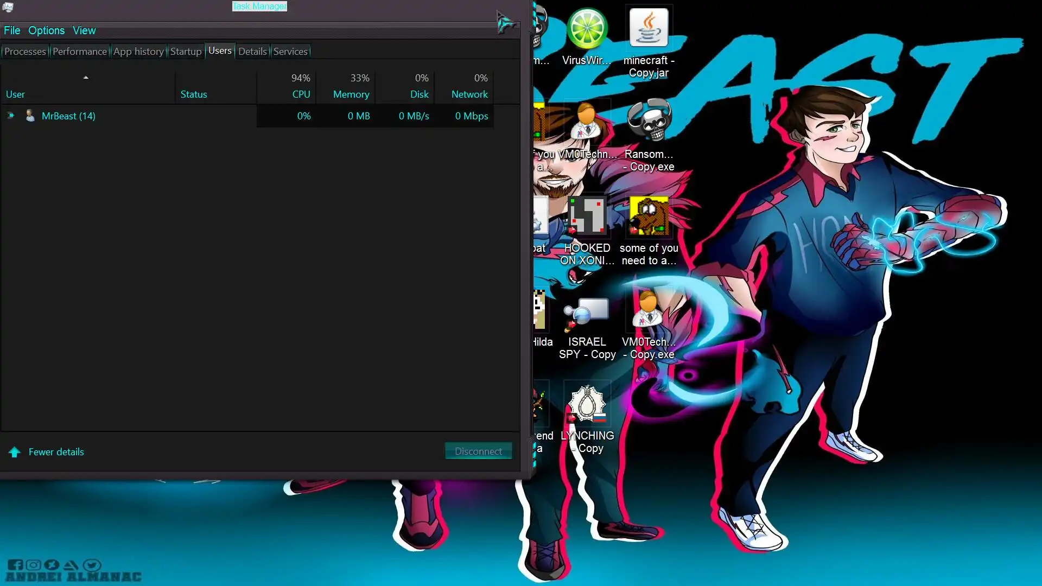The width and height of the screenshot is (1042, 586).
Task: Open the some of you need dog icon
Action: point(649,216)
